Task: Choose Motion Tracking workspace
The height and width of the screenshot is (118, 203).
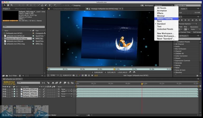Action: tap(166, 19)
